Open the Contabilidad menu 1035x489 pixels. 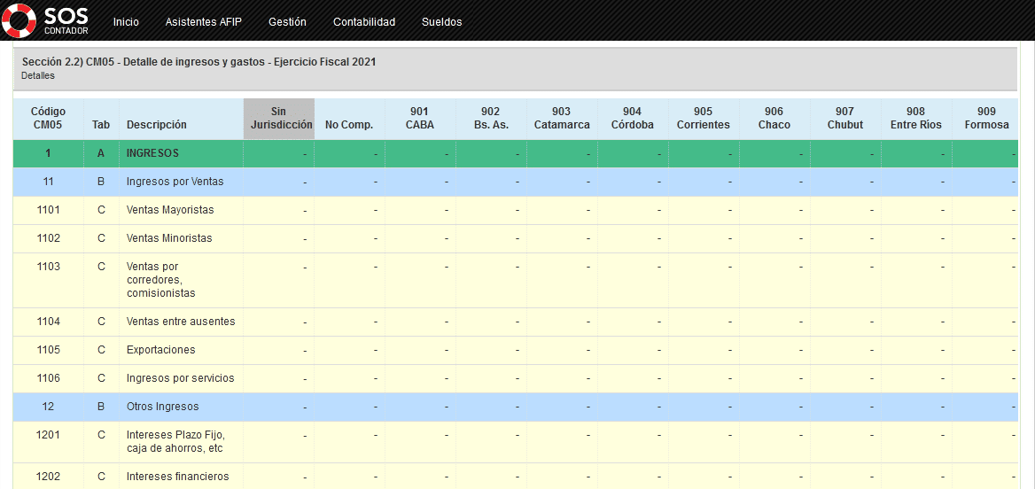click(364, 22)
